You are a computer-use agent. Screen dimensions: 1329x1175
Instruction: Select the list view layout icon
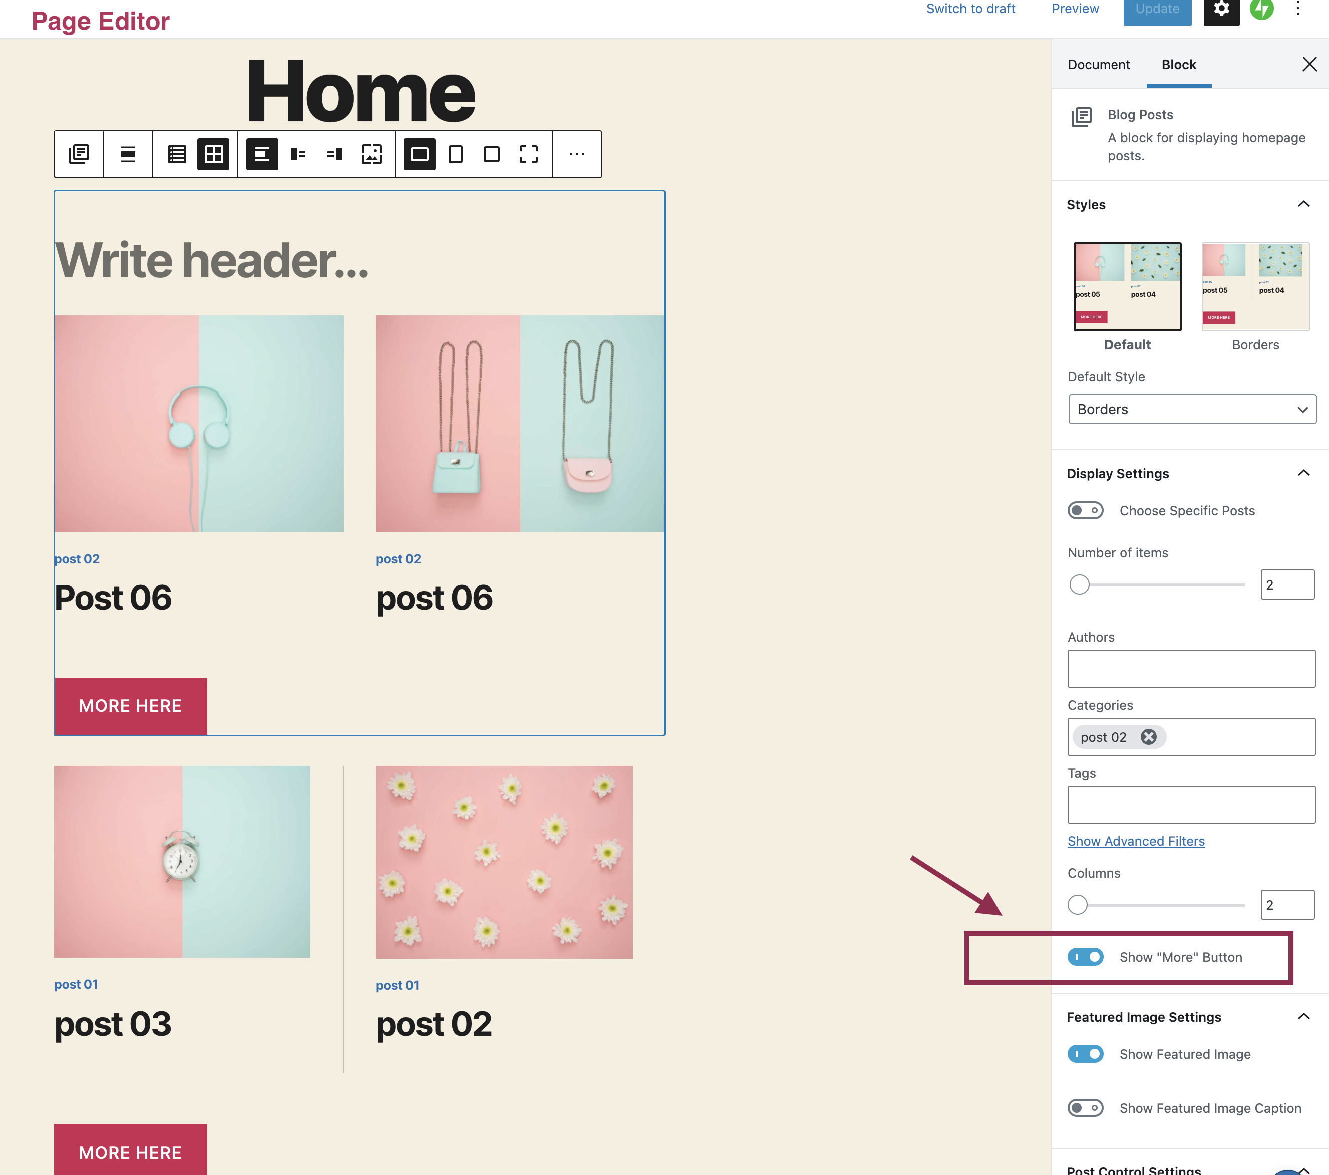click(177, 154)
